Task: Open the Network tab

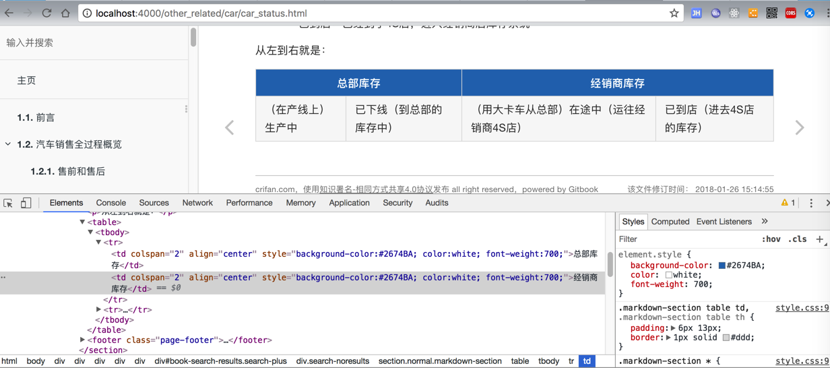Action: pyautogui.click(x=197, y=203)
